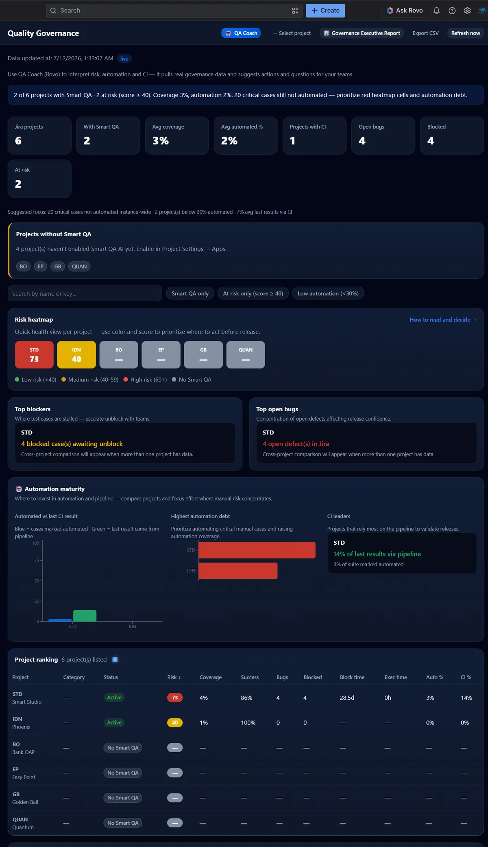Click the Create button
Image resolution: width=488 pixels, height=847 pixels.
click(325, 11)
